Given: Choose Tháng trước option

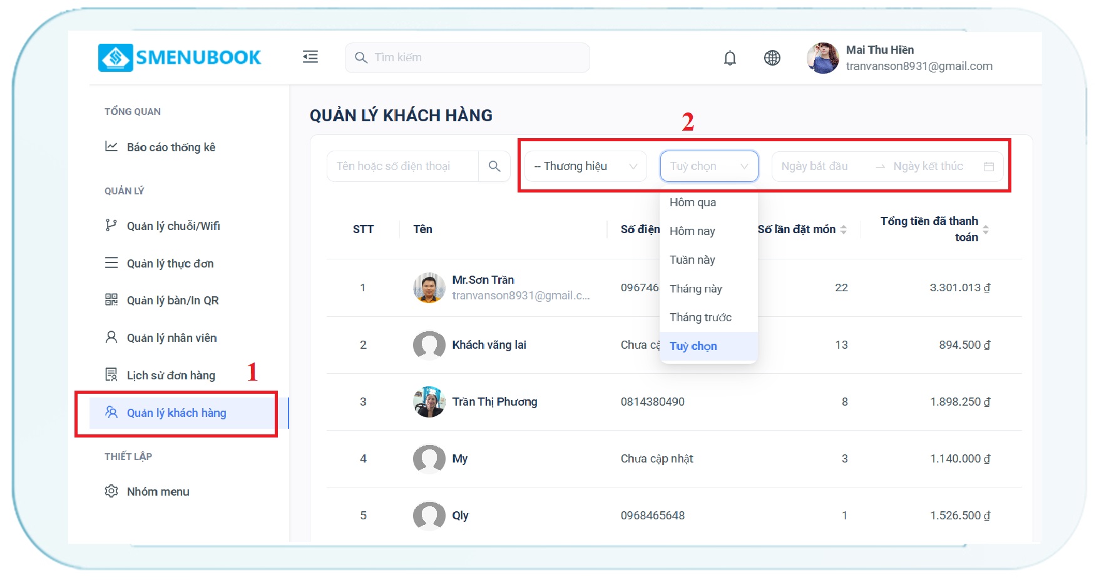Looking at the screenshot, I should pos(700,317).
